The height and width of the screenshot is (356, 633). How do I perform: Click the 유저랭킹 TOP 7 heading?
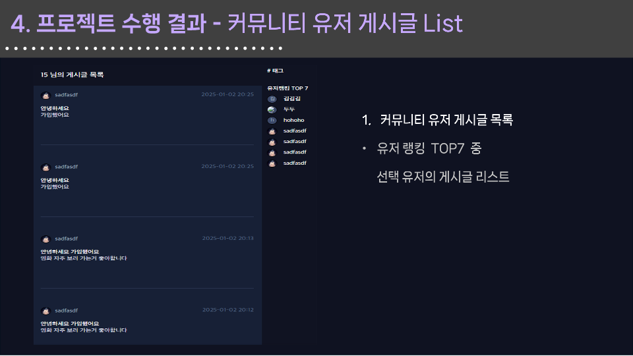287,88
